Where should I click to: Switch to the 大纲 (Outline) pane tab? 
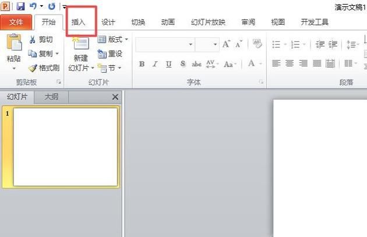click(51, 97)
